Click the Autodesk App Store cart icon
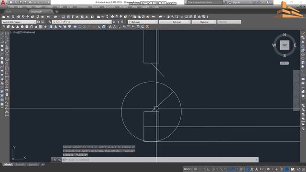The height and width of the screenshot is (172, 306). [254, 2]
